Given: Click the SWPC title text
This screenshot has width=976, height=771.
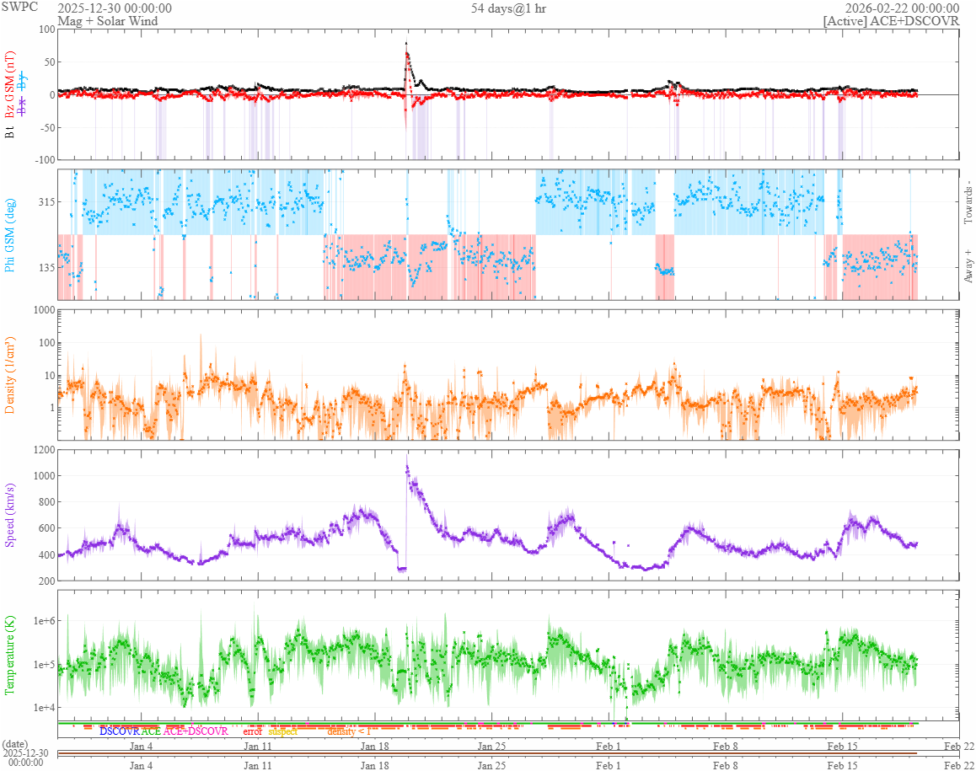Looking at the screenshot, I should (x=19, y=7).
